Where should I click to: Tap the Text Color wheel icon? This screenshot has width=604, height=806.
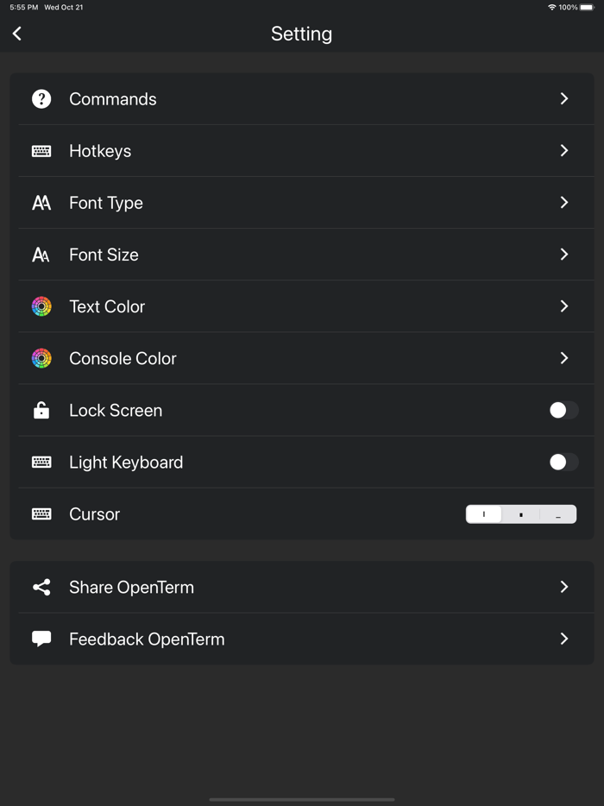41,306
